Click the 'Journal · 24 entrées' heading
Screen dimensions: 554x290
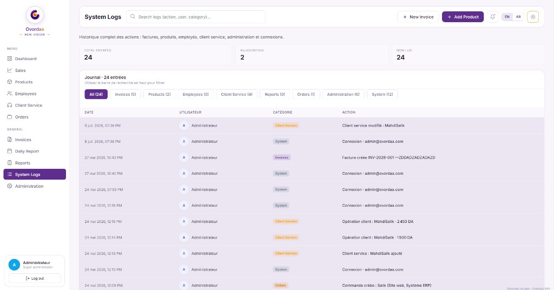pos(105,77)
